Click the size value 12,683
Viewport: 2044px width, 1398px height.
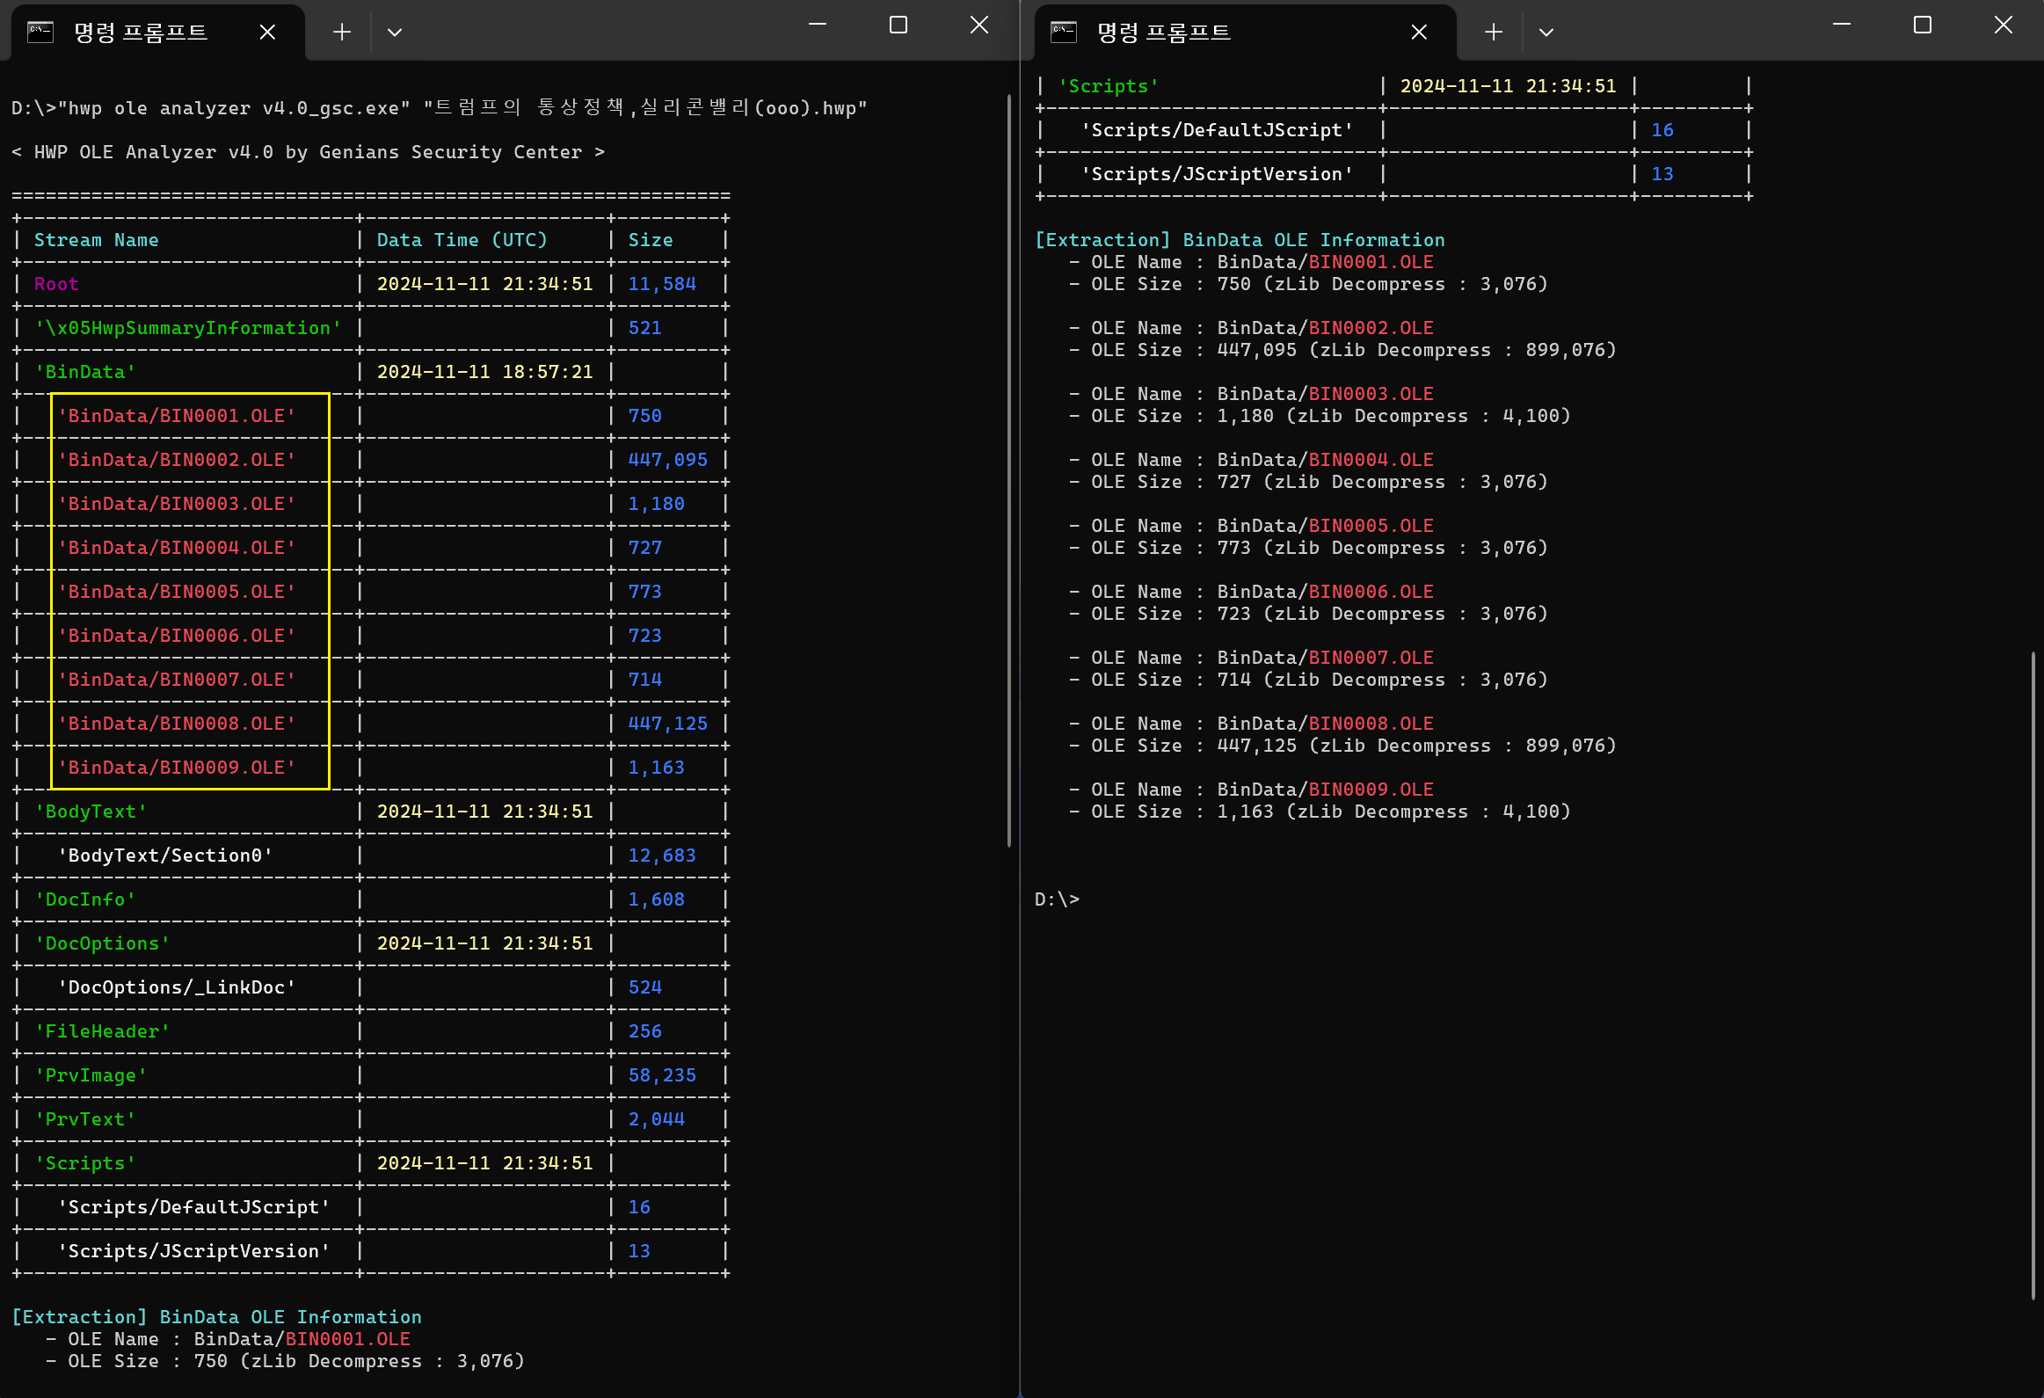point(661,856)
